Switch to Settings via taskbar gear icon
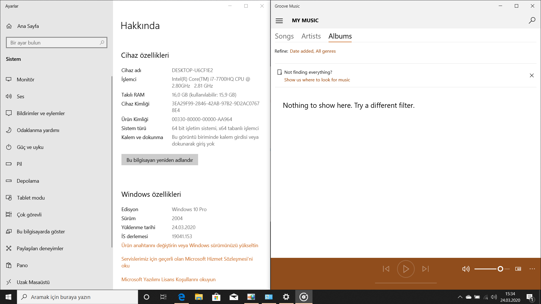Screen dimensions: 541x304 [286, 297]
